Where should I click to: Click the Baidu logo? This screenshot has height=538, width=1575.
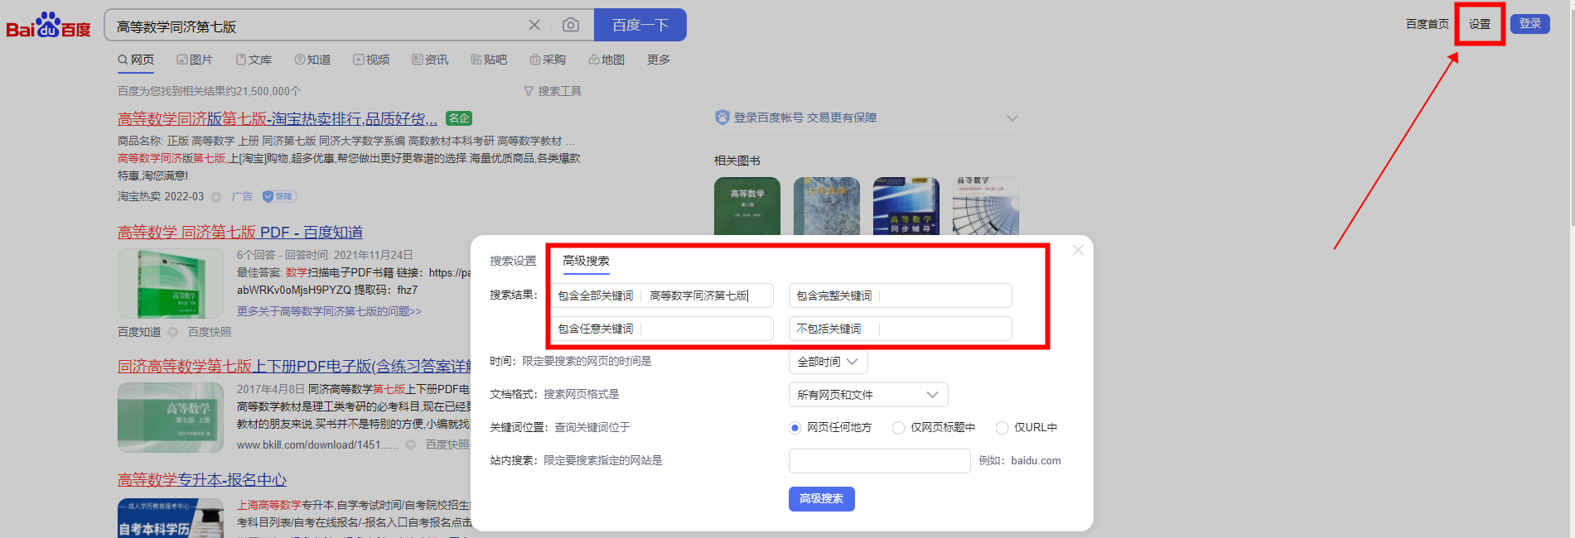click(x=48, y=26)
